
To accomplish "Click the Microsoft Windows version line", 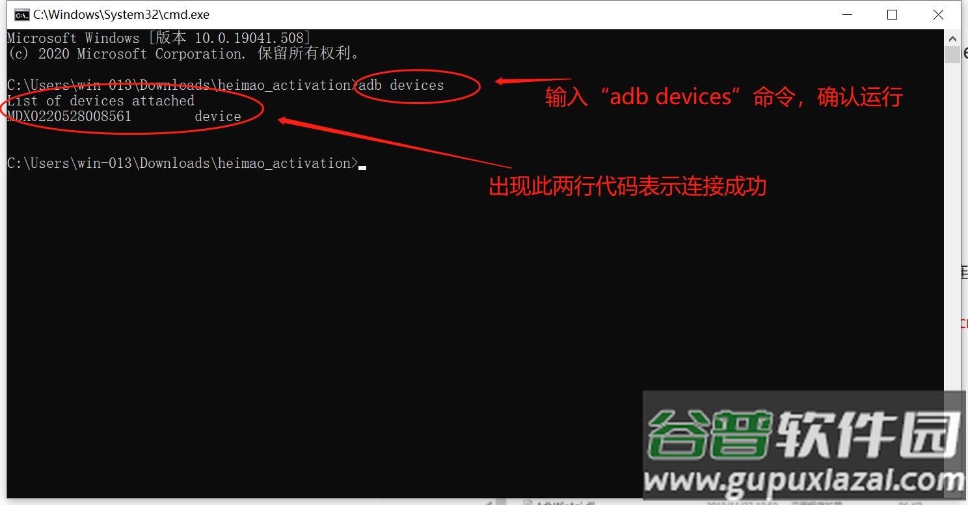I will (x=159, y=38).
